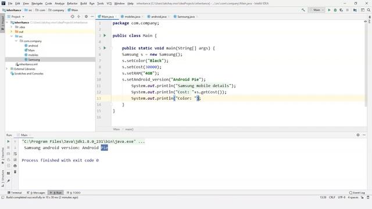Open the Favorites side tool window
The height and width of the screenshot is (209, 372).
2,156
